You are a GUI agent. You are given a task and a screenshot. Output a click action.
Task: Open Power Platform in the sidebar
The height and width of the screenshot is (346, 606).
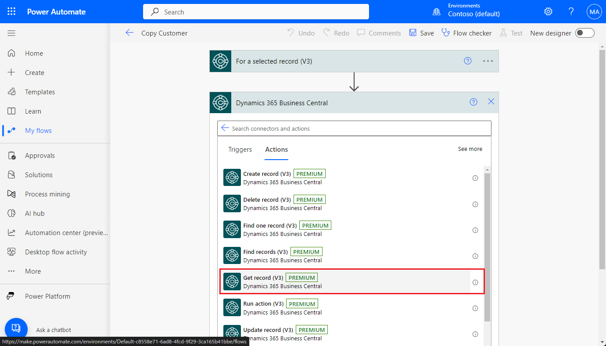47,296
